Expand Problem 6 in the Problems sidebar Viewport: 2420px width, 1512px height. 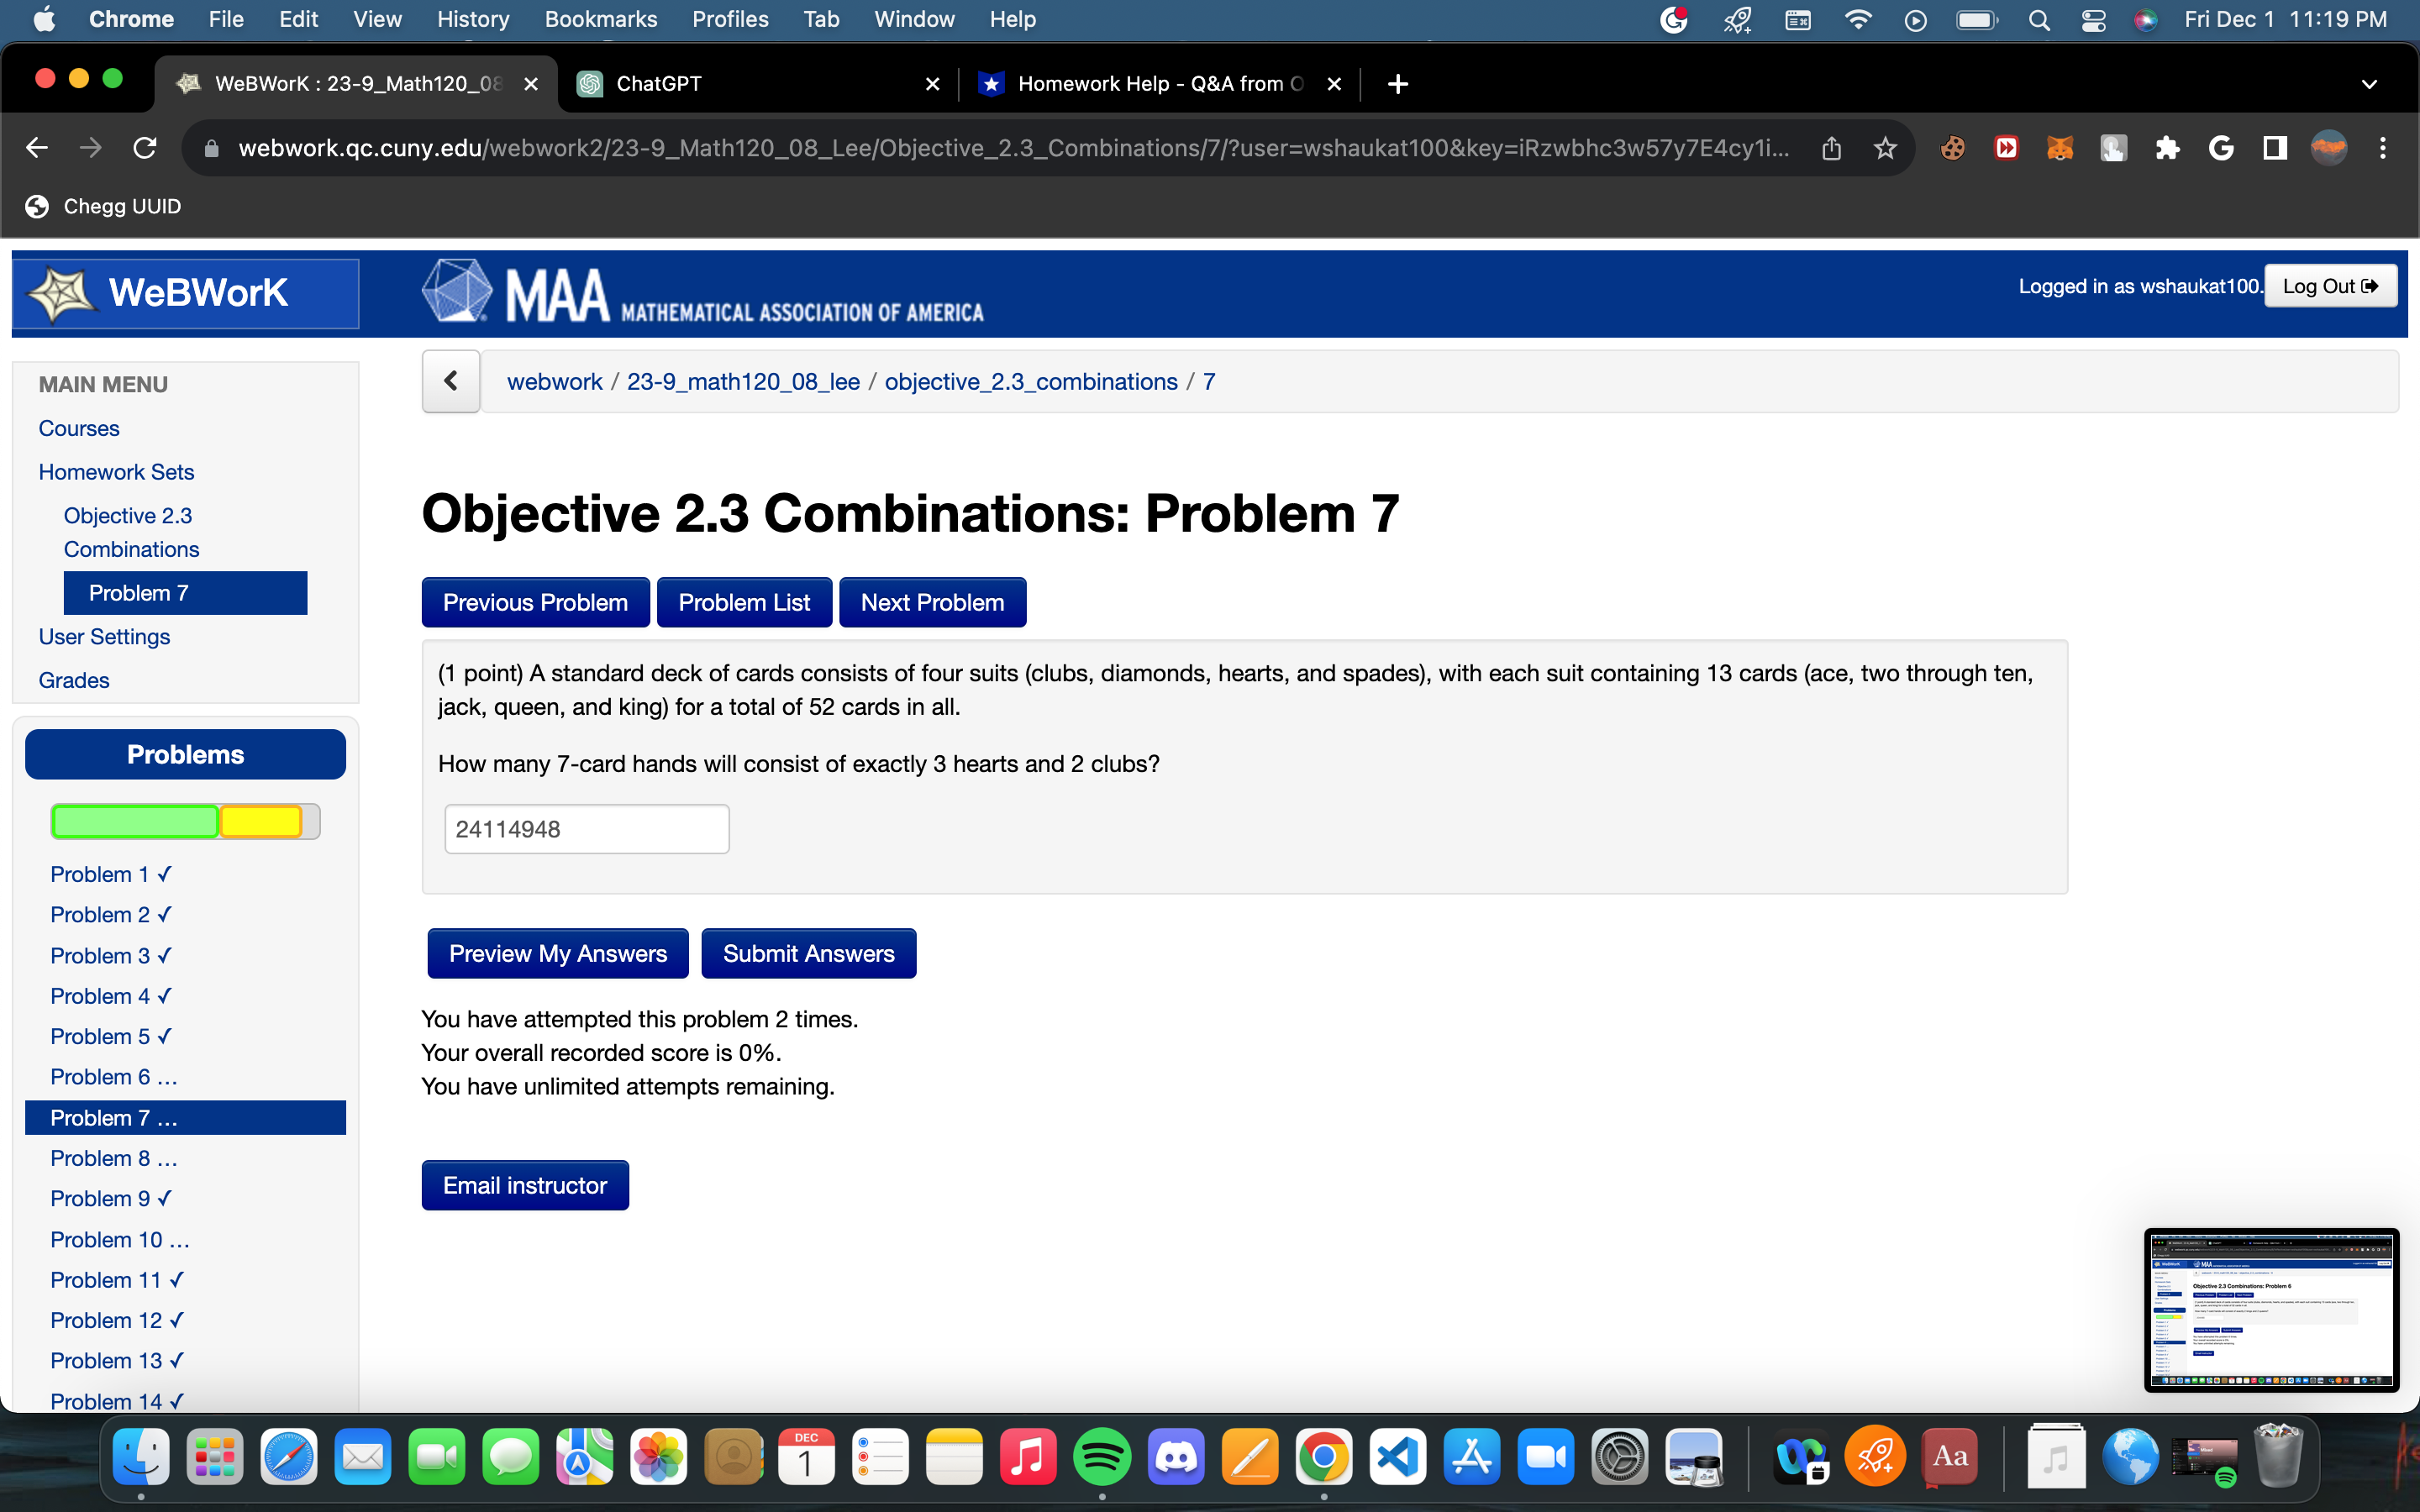[114, 1077]
